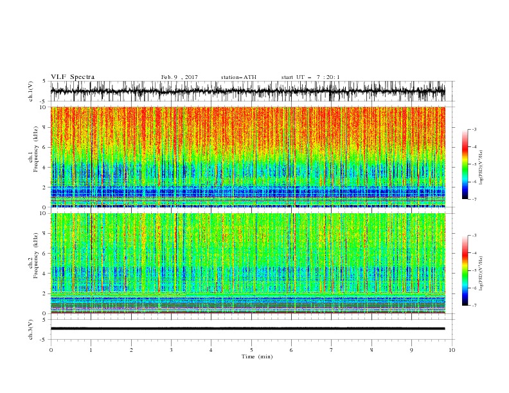Click the '-3' label on ch.2 color bar

474,236
